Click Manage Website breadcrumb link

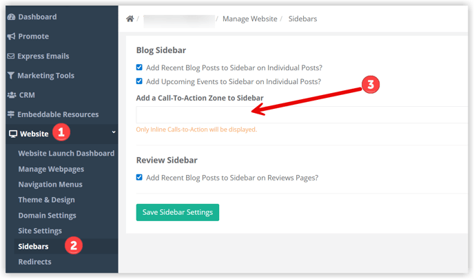click(x=249, y=19)
